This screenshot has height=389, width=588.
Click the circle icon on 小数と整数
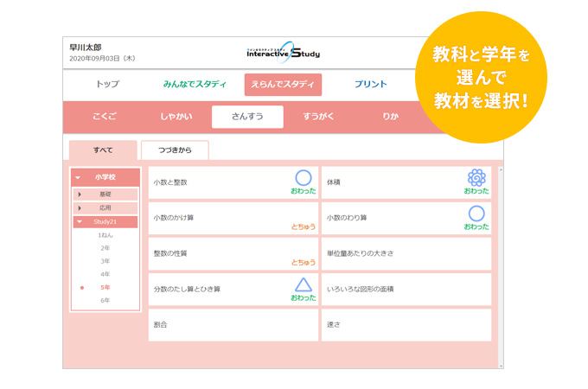(x=303, y=177)
